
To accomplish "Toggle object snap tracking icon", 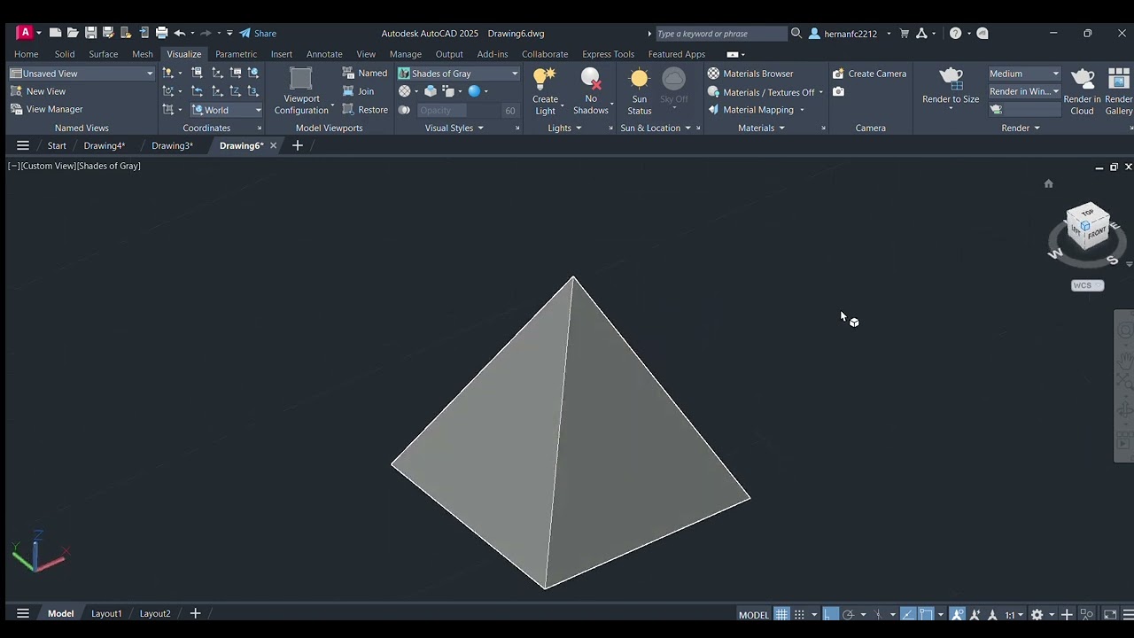I will click(x=908, y=614).
